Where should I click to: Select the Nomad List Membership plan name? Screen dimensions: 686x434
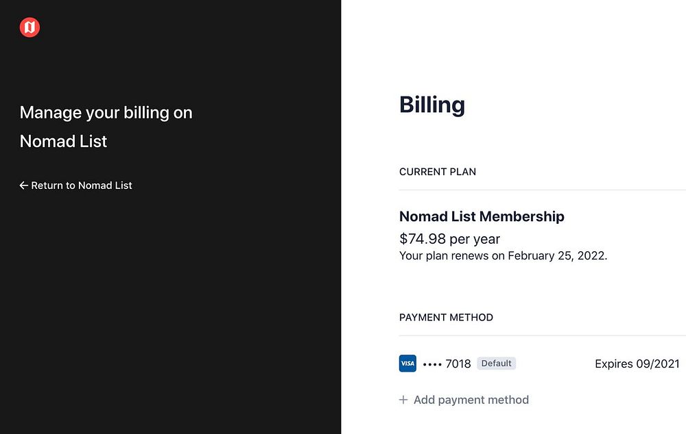pyautogui.click(x=482, y=216)
